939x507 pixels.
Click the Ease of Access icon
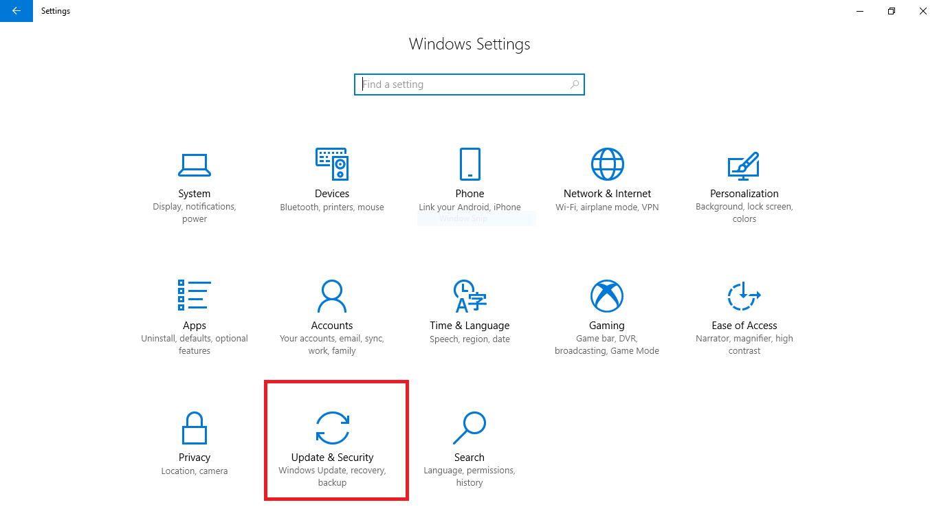pyautogui.click(x=744, y=296)
